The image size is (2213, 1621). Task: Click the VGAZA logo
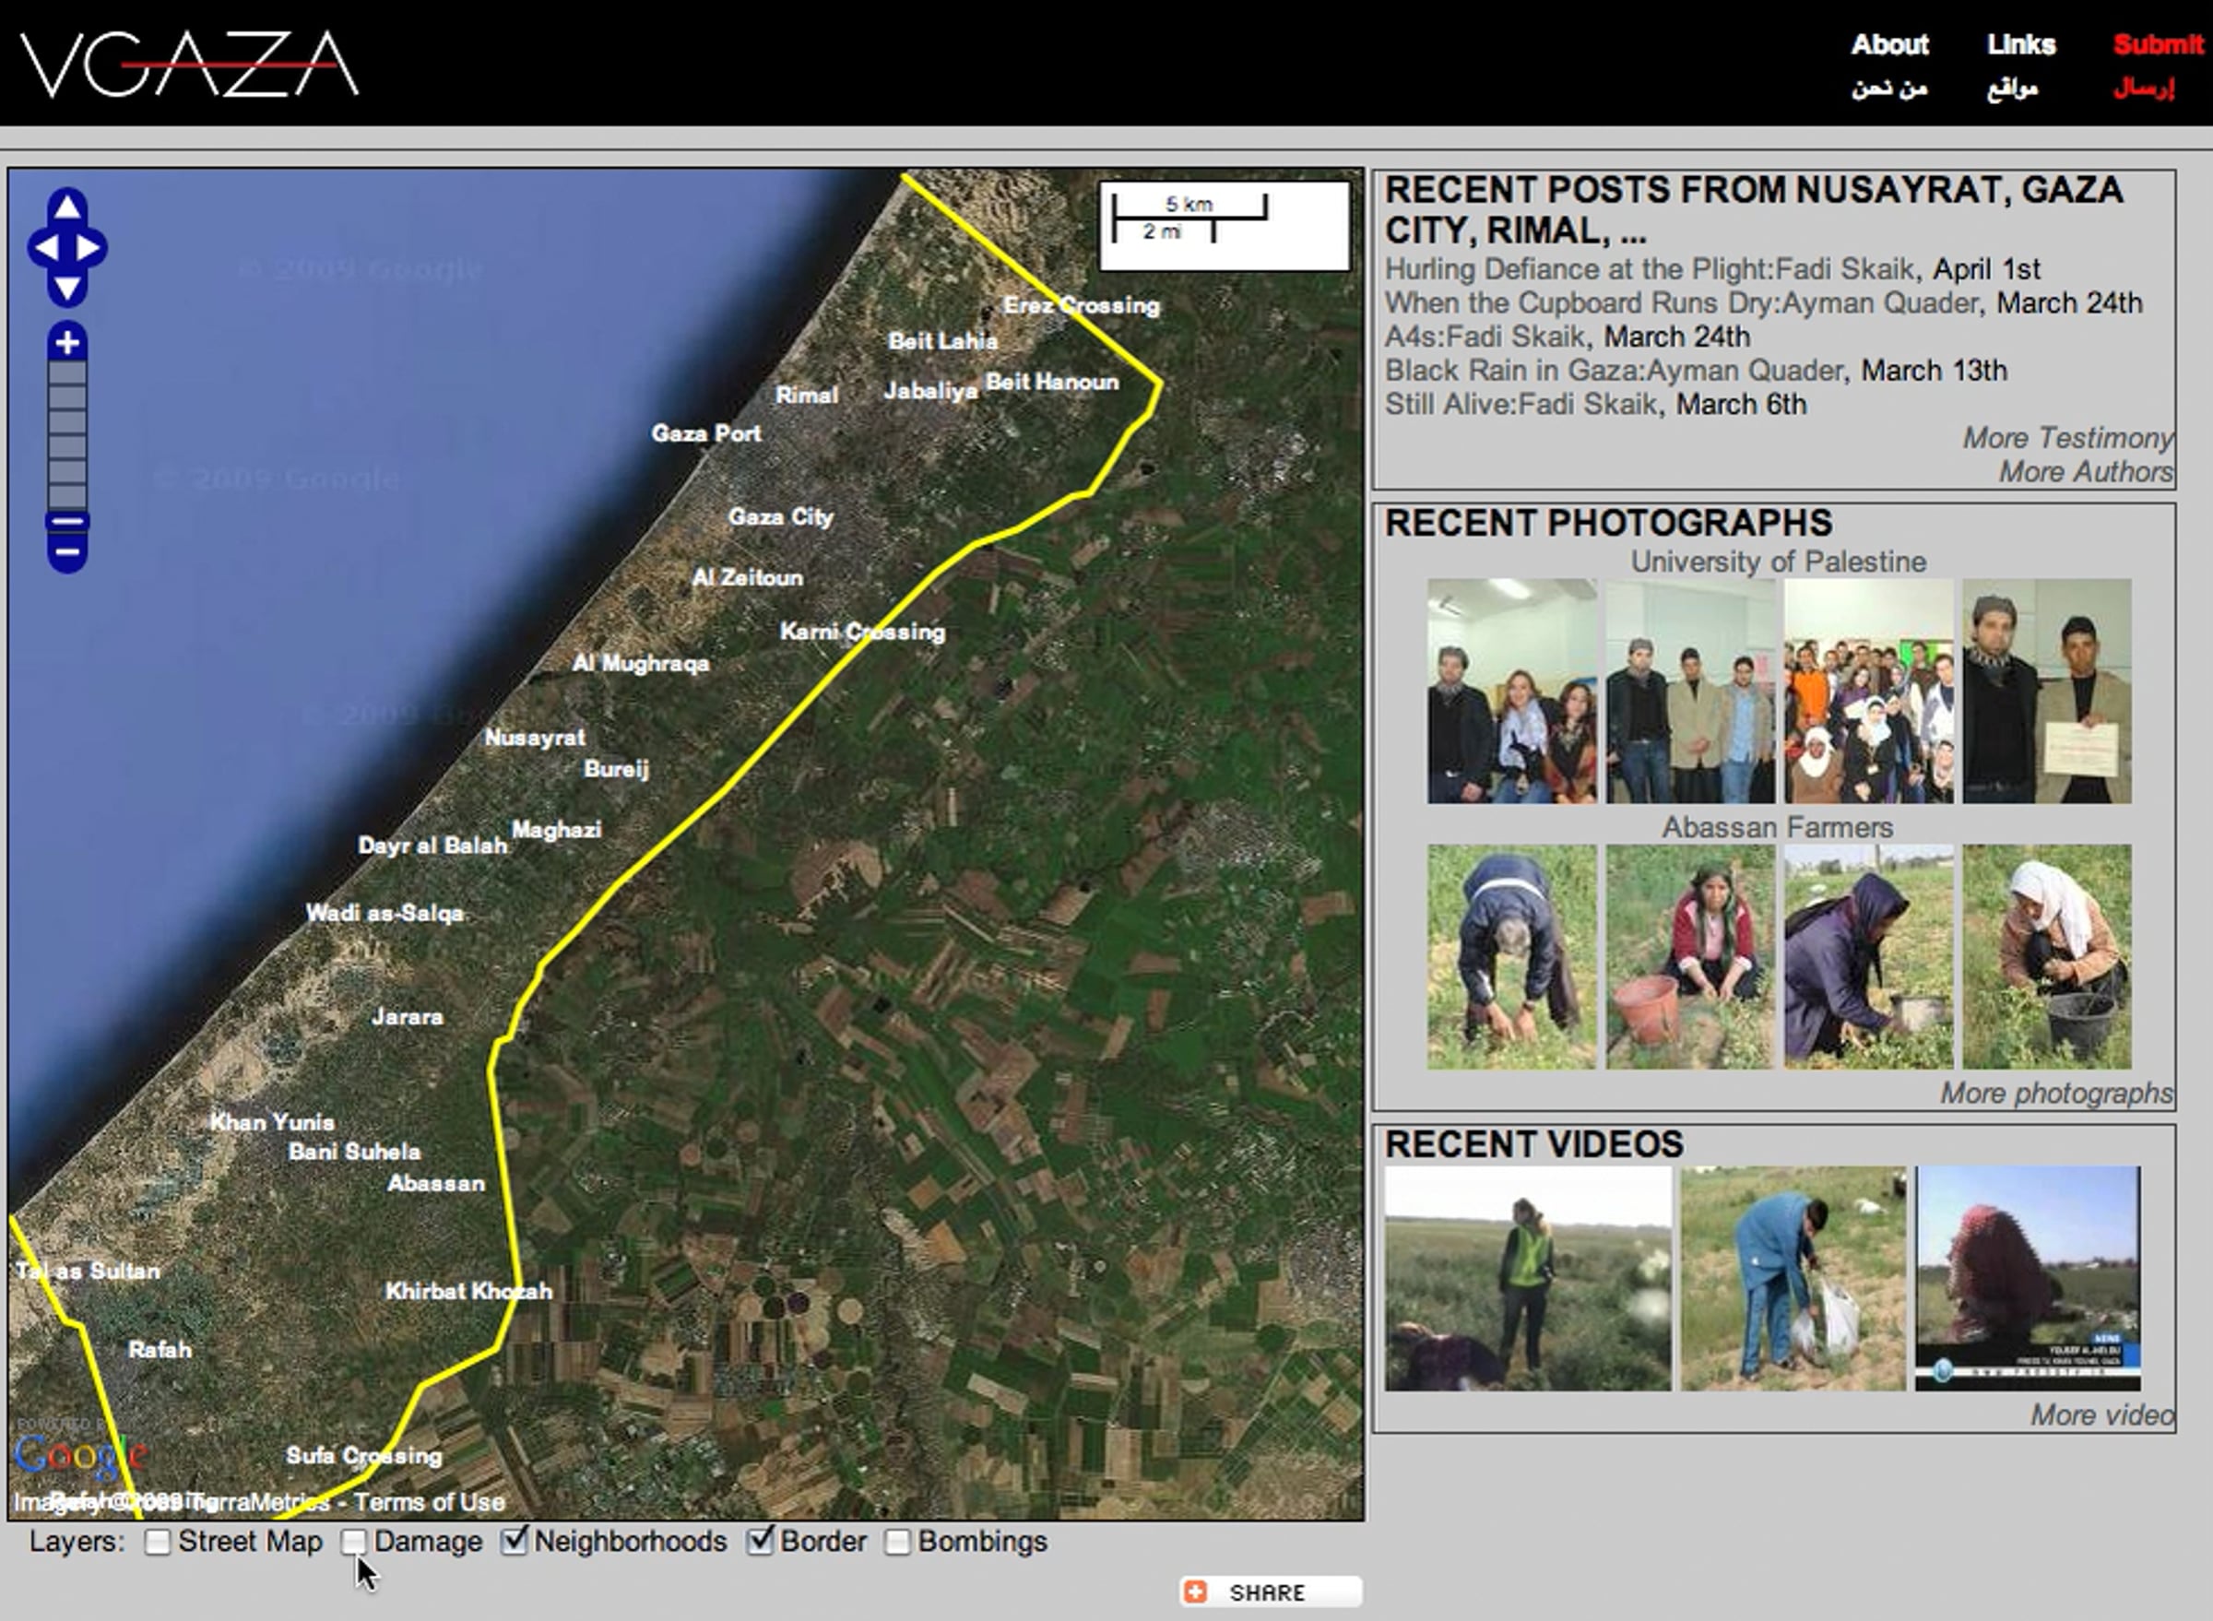(189, 65)
